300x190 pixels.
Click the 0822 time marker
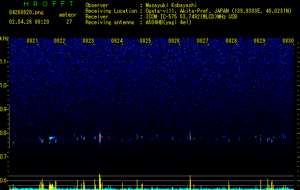[60, 41]
